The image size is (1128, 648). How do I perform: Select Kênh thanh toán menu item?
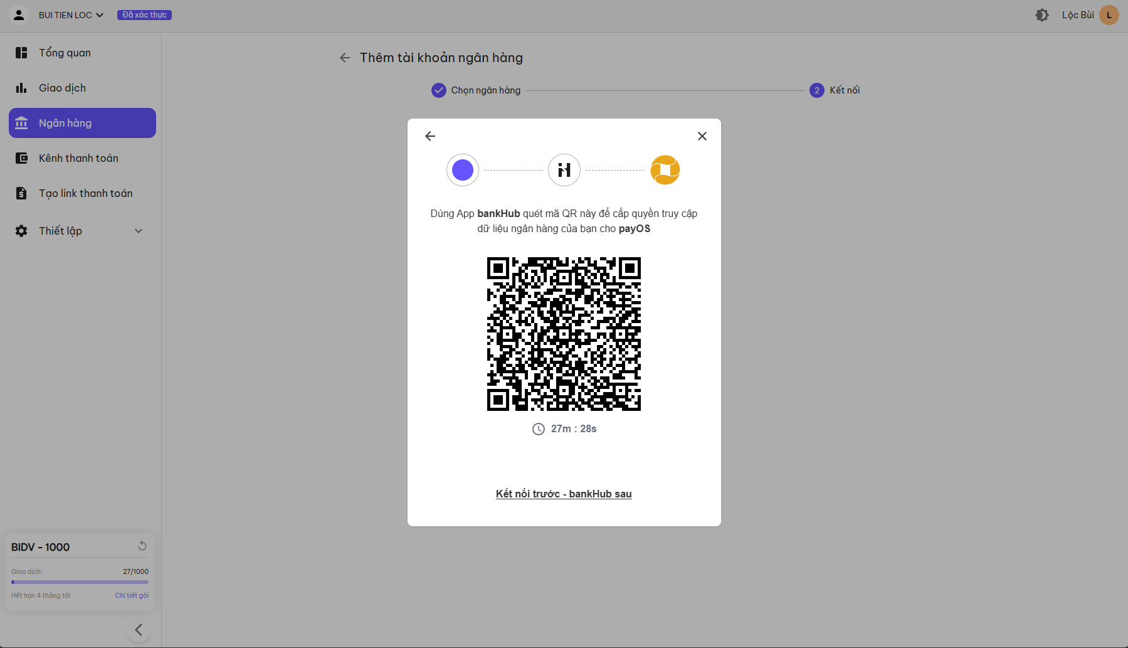tap(78, 158)
